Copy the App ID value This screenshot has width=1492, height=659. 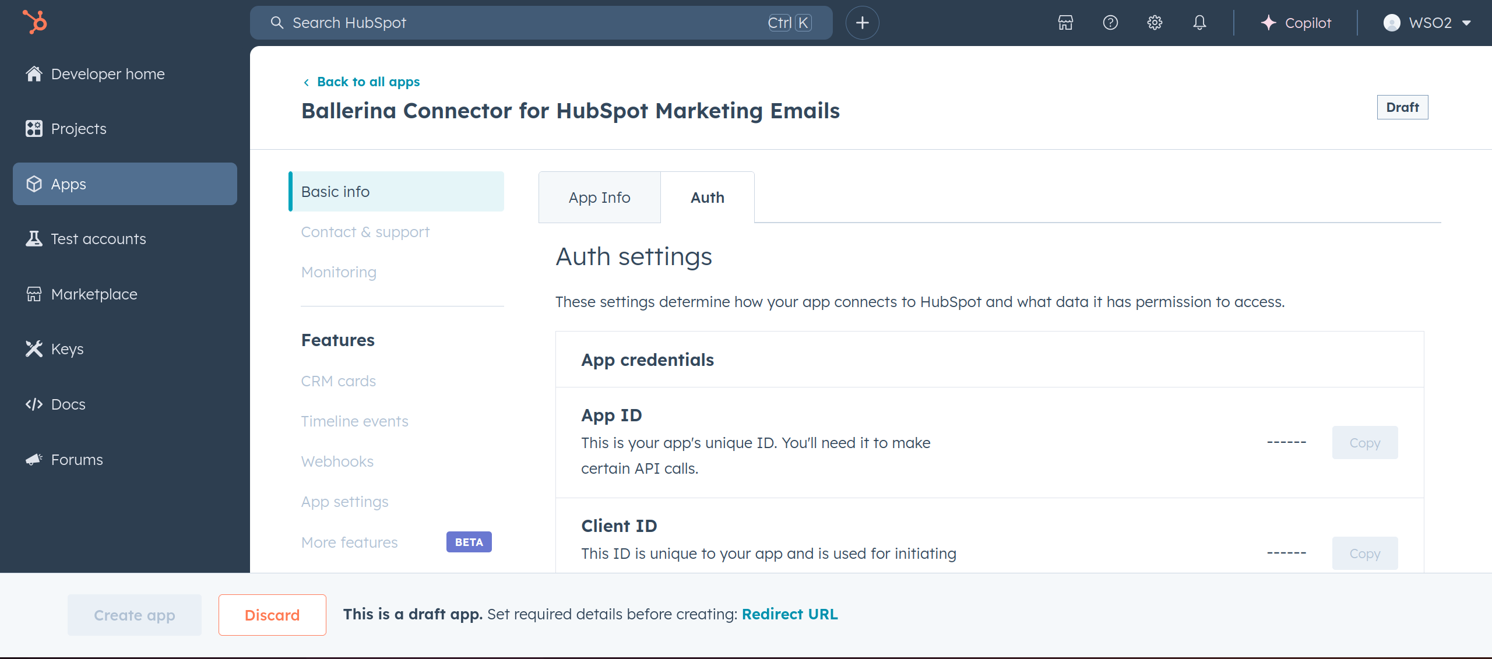click(x=1364, y=443)
